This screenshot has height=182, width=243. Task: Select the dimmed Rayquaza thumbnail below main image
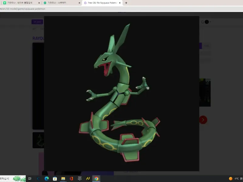38,140
